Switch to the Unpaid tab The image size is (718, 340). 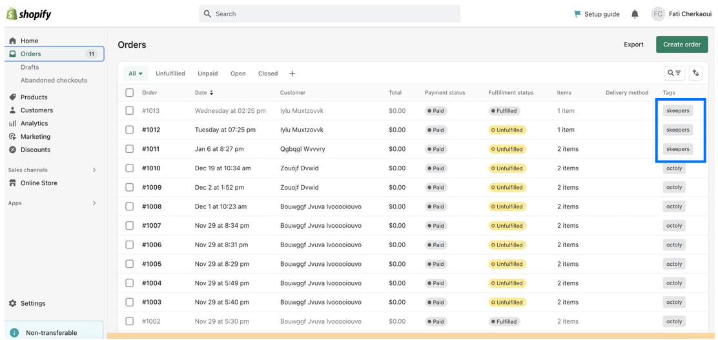[x=207, y=74]
